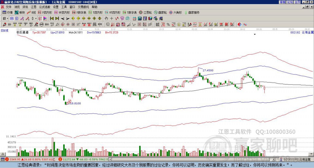Jump to last bar with green end arrow

pyautogui.click(x=57, y=19)
